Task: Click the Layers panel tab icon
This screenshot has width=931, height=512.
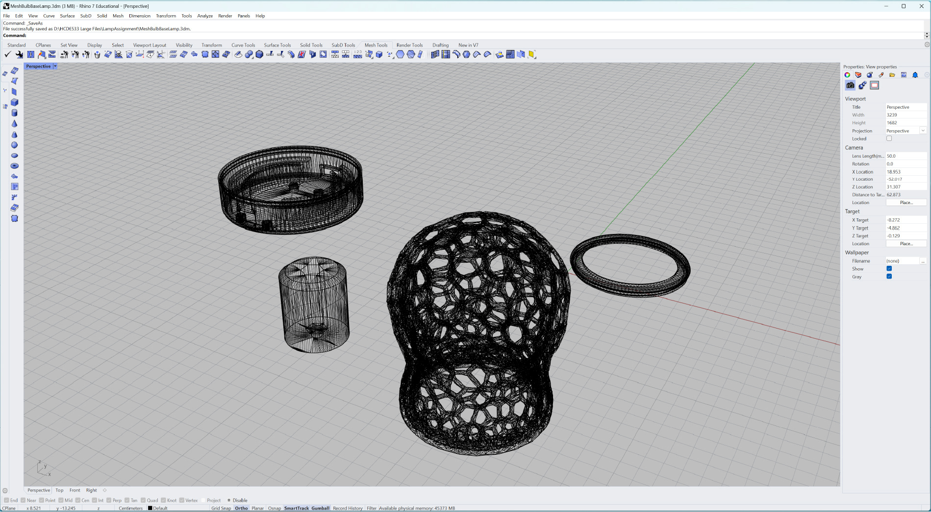Action: tap(858, 75)
